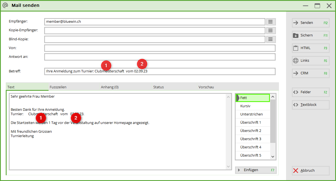
Task: Open the Blind-Kopie list menu button
Action: click(270, 39)
